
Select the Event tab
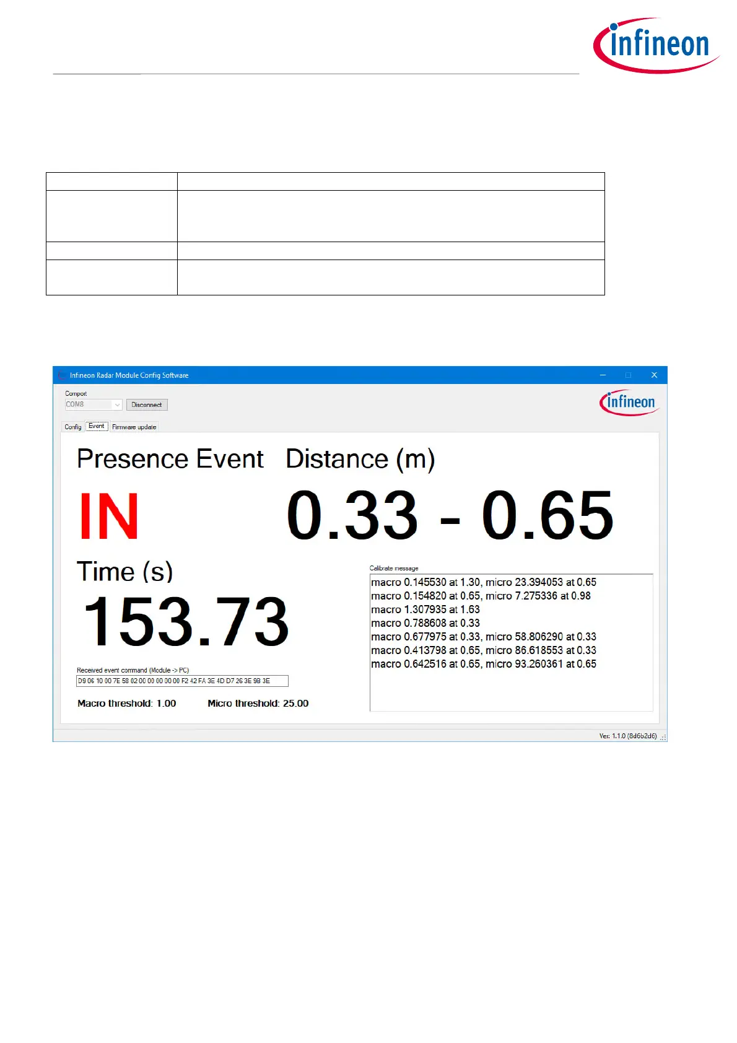pyautogui.click(x=97, y=426)
